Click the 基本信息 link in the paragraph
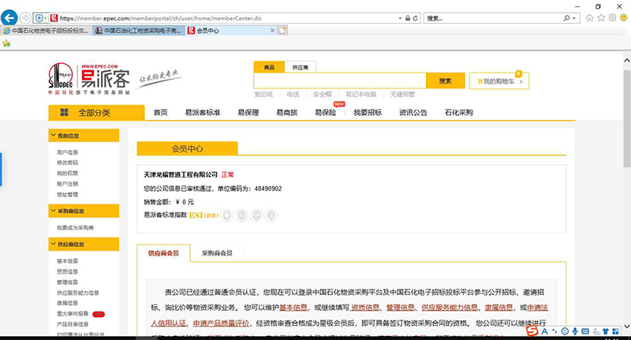Image resolution: width=631 pixels, height=340 pixels. click(x=293, y=308)
